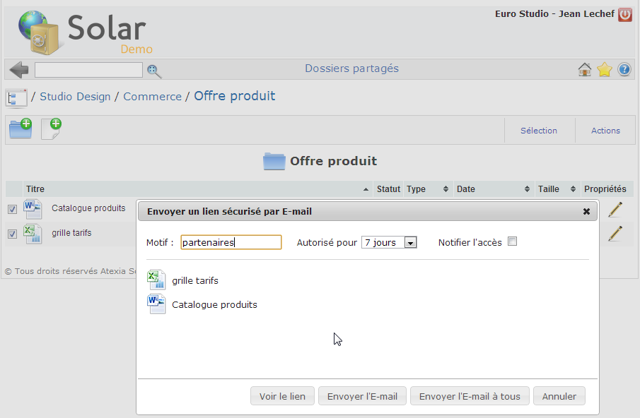640x418 pixels.
Task: Uncheck the grille tarifs row checkbox
Action: click(x=12, y=234)
